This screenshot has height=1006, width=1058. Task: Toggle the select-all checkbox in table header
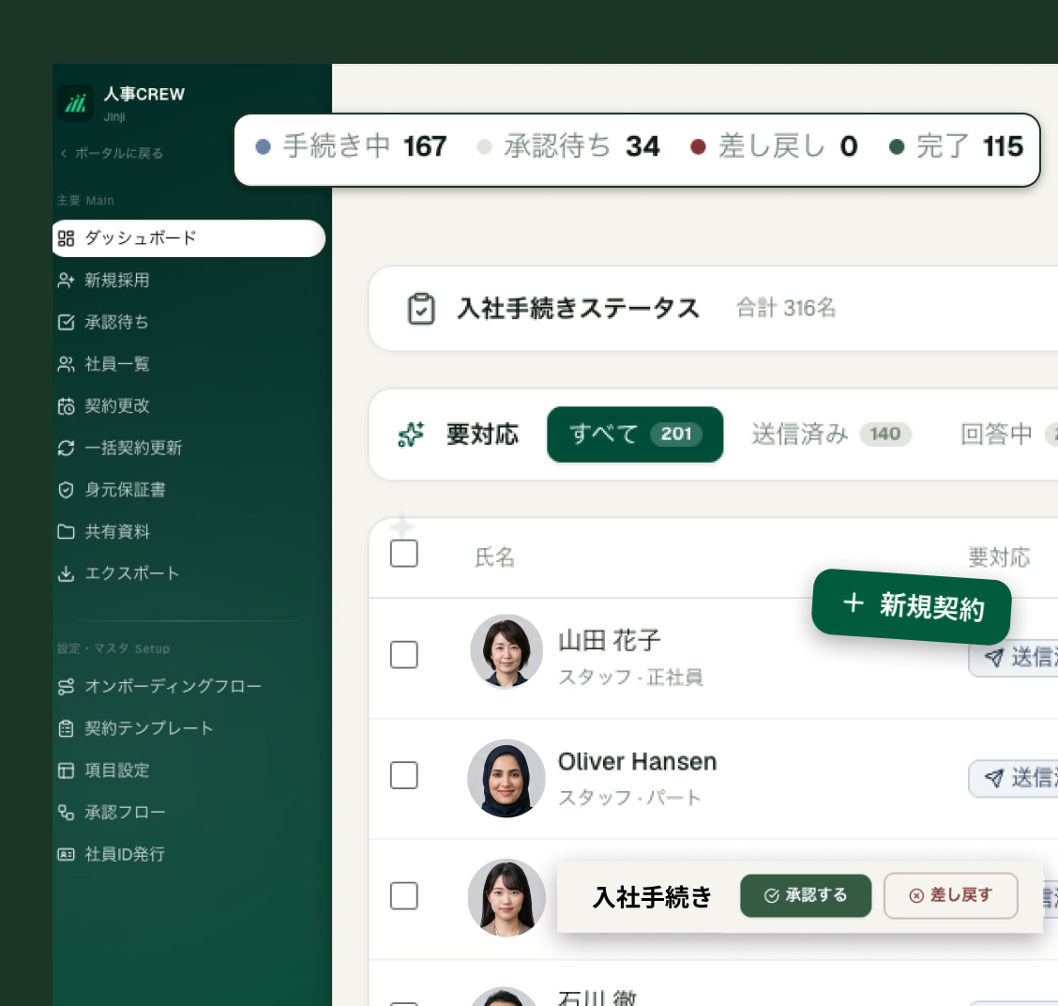[x=403, y=554]
